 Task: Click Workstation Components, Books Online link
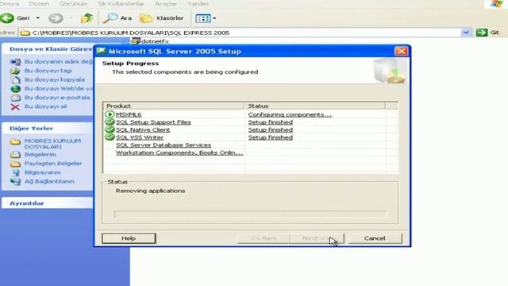[x=179, y=153]
